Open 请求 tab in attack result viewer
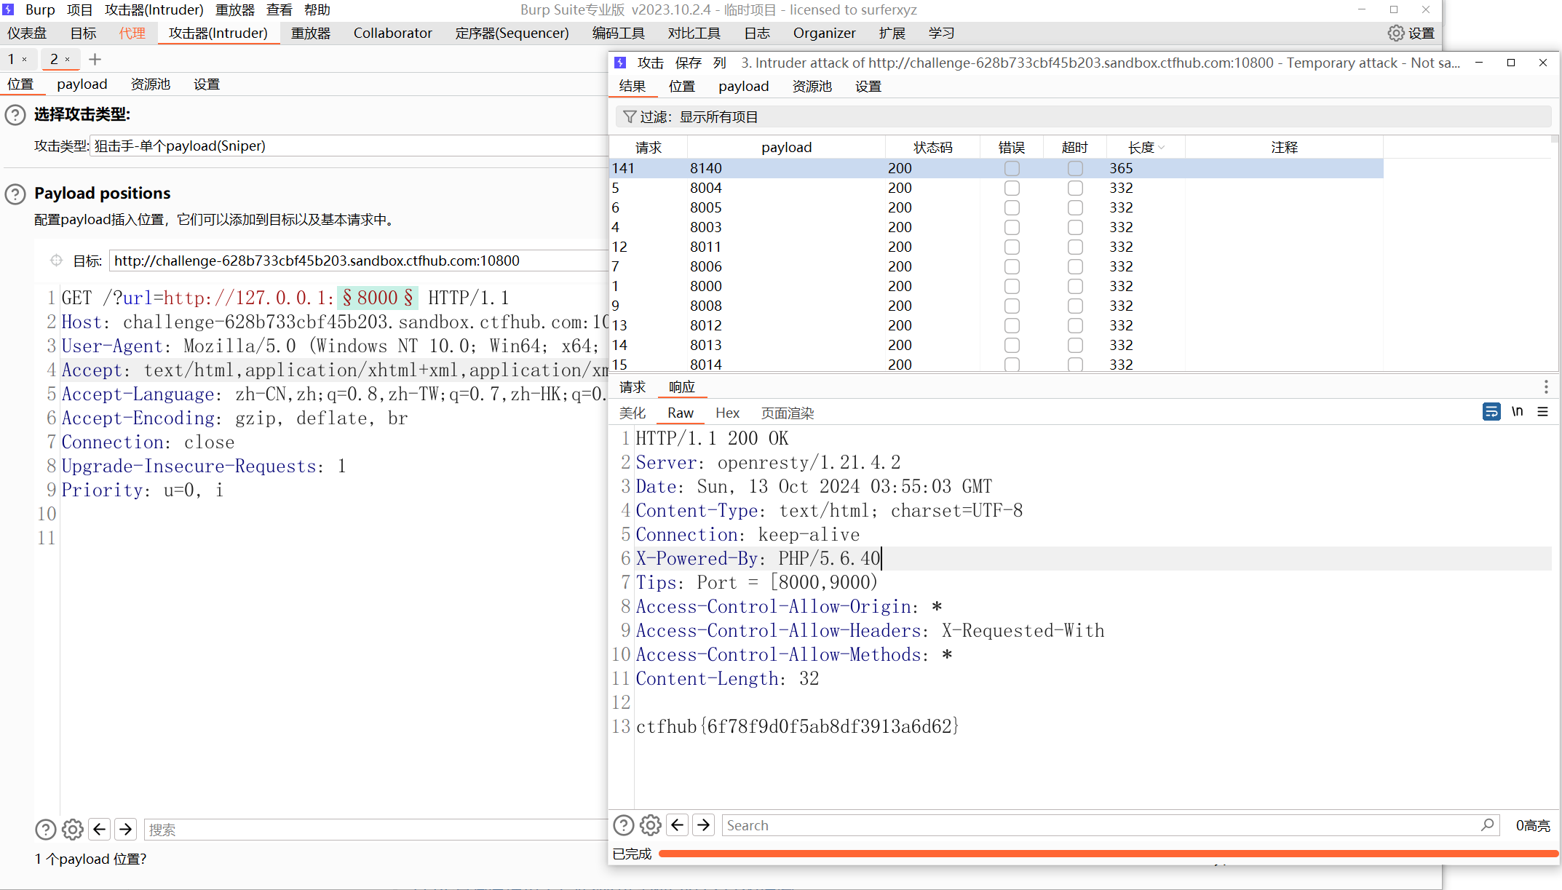 633,387
